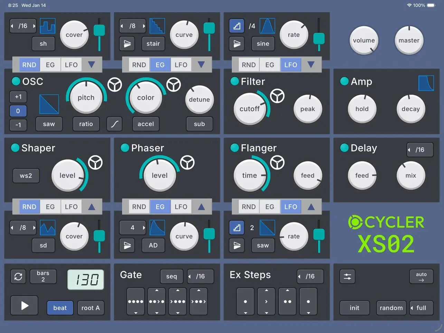Viewport: 444px width, 333px height.
Task: Click the init button
Action: (x=355, y=308)
